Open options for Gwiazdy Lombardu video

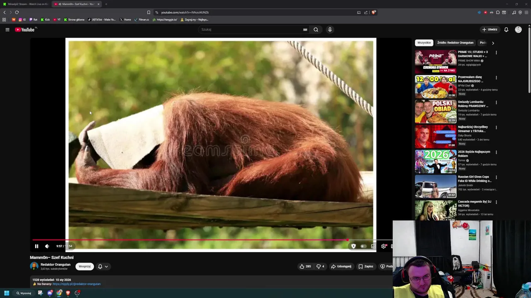pos(496,102)
